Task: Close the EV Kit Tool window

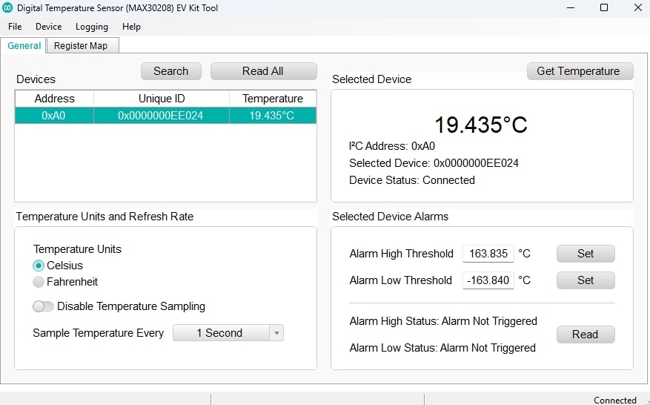Action: (x=638, y=7)
